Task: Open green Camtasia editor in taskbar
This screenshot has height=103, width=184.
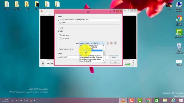Action: click(140, 100)
